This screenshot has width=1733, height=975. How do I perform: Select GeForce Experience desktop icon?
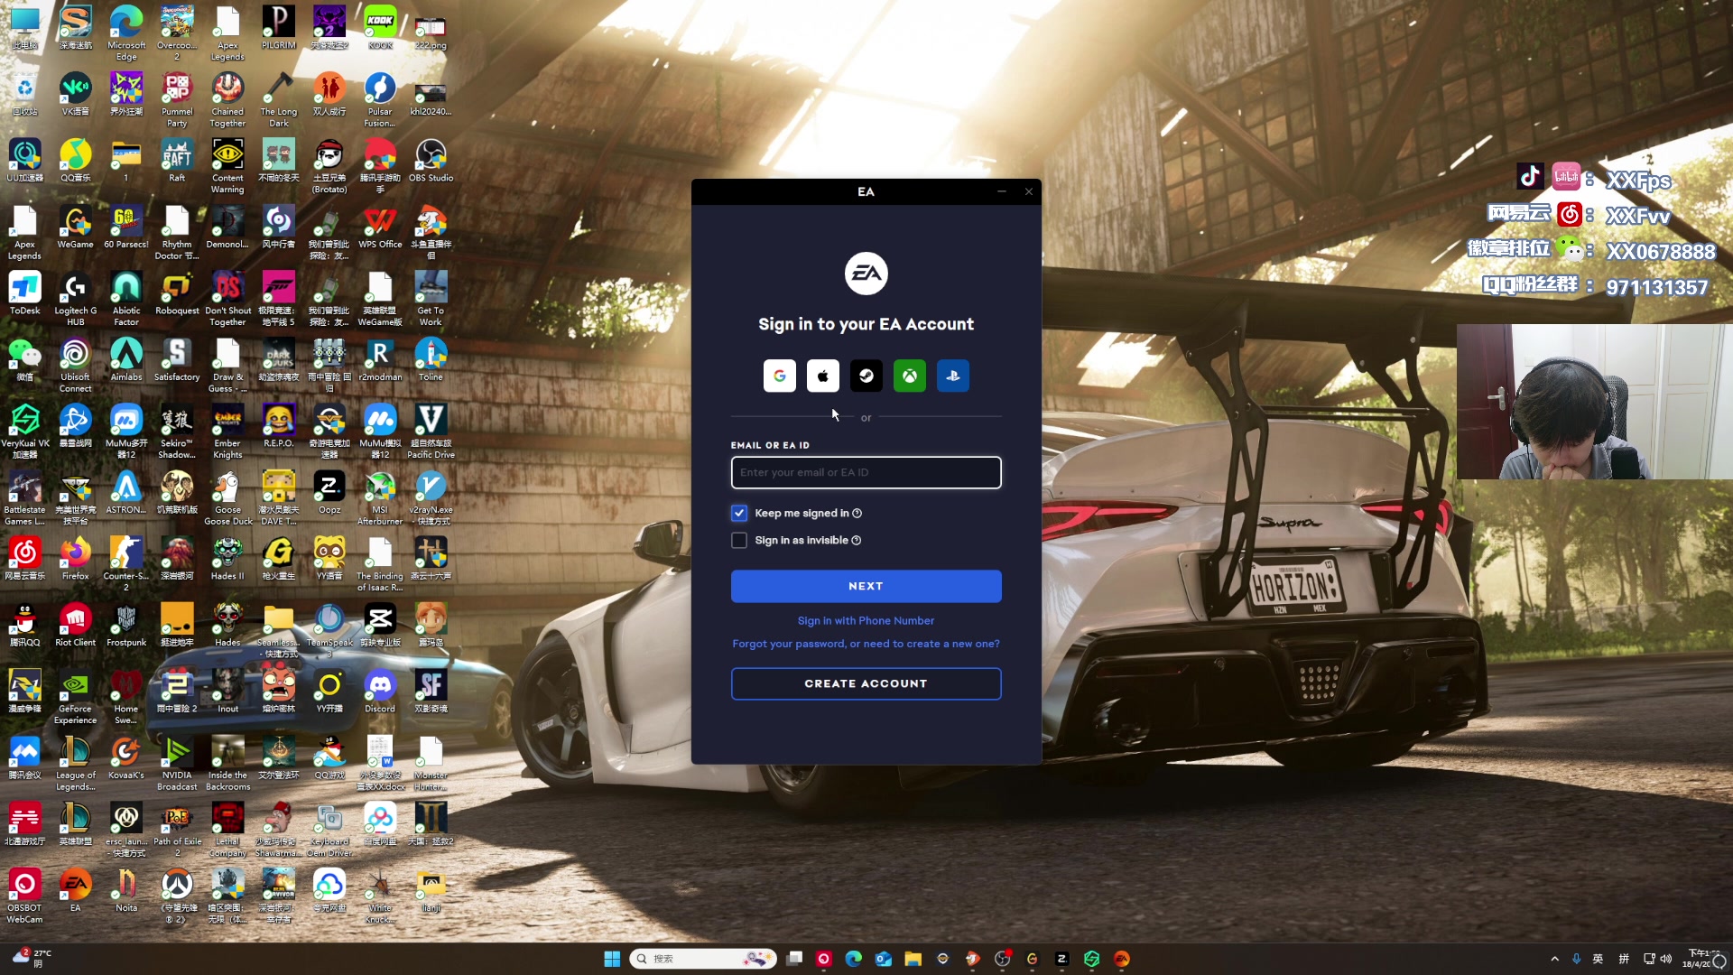coord(75,697)
